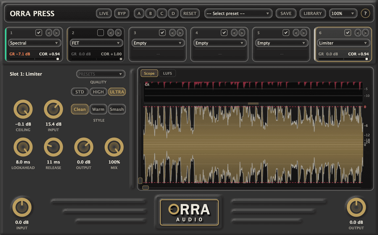Click the Lookahead knob
378x235 pixels.
[x=23, y=147]
